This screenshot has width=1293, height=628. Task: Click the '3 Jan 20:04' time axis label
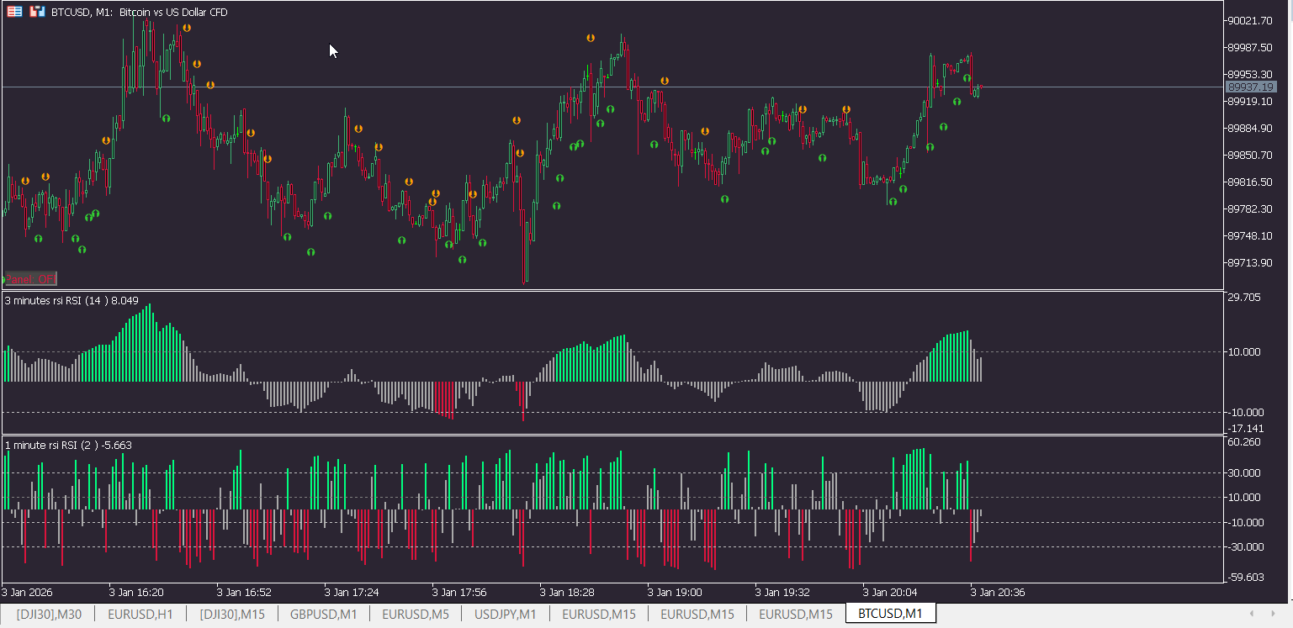890,592
